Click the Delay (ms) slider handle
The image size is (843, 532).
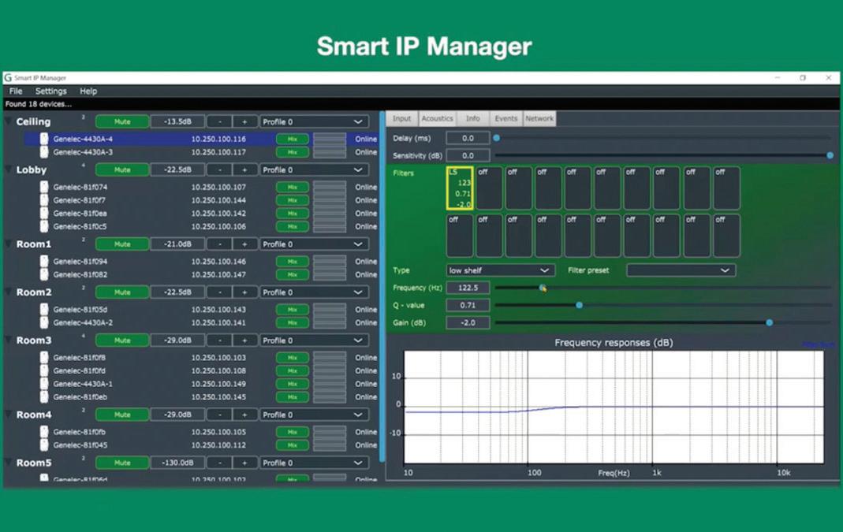[497, 138]
